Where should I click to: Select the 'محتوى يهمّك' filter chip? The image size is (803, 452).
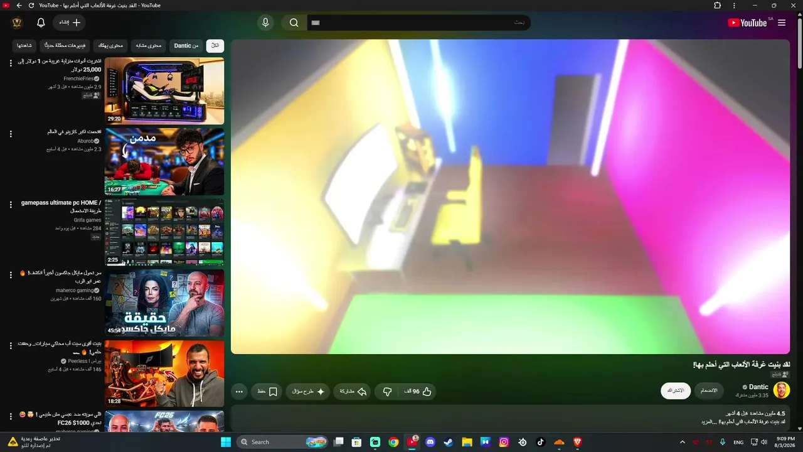(111, 46)
